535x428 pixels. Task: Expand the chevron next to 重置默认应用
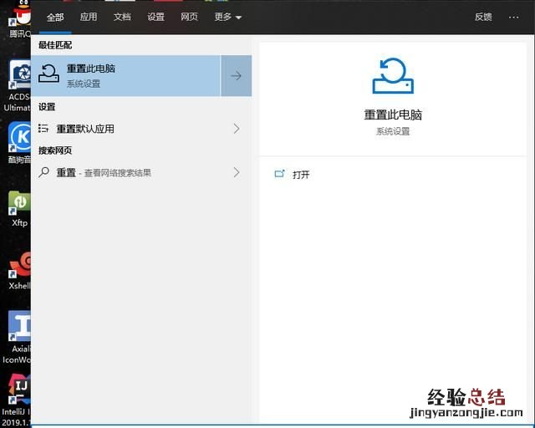(236, 129)
